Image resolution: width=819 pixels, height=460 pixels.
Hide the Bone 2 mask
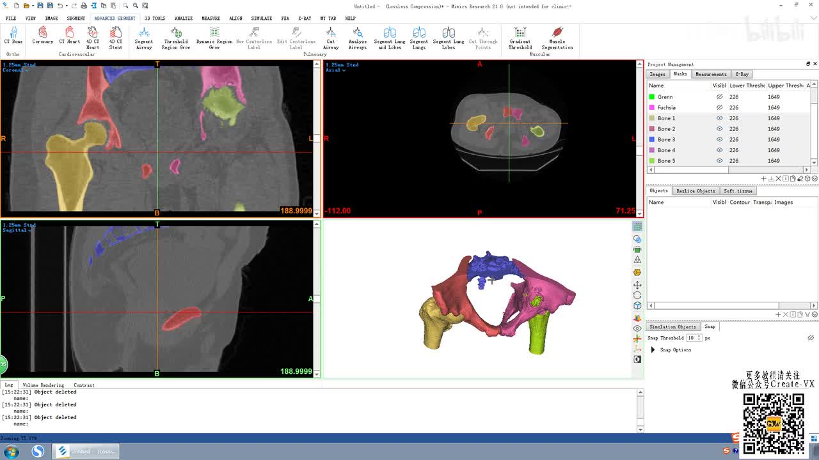(x=719, y=129)
